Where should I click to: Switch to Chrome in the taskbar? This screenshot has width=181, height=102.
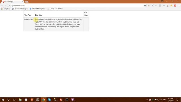pos(44,99)
